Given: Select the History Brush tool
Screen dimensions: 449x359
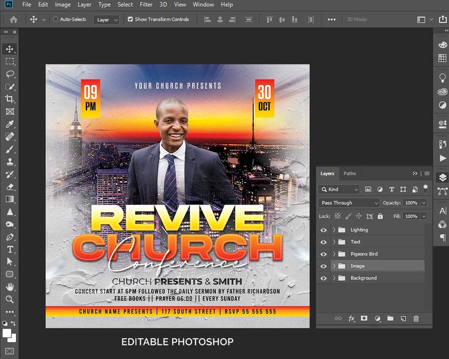Looking at the screenshot, I should click(x=10, y=174).
